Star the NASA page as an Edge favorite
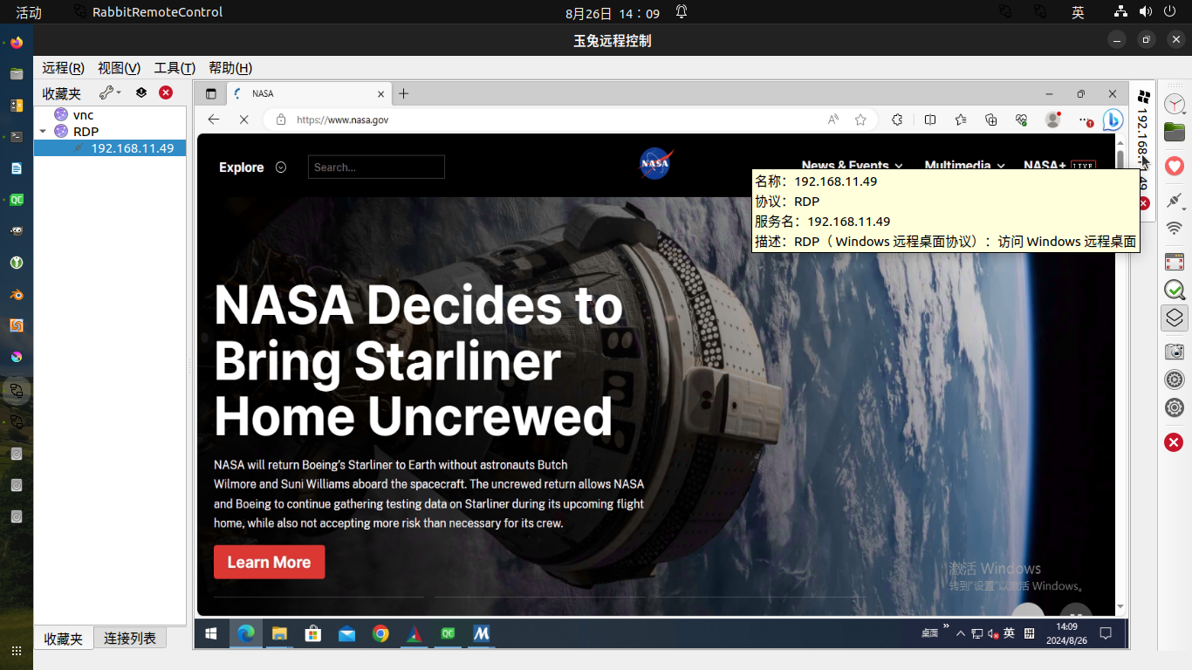The image size is (1192, 670). tap(860, 120)
